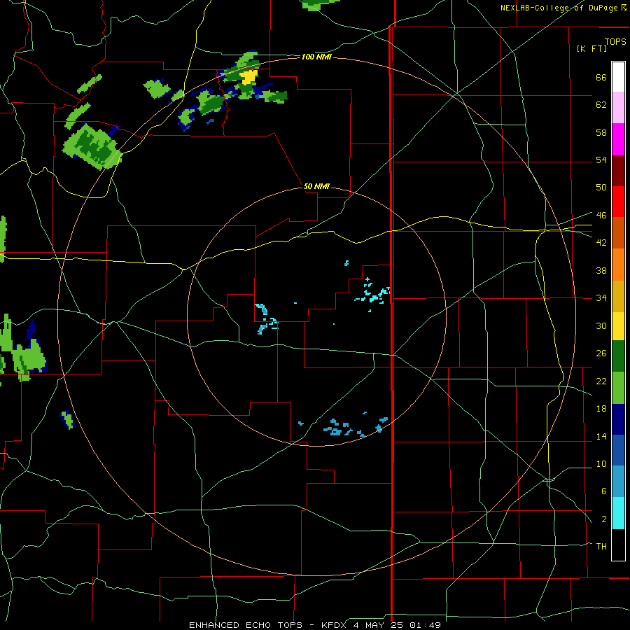Click the dark orange legend swatch
Image resolution: width=630 pixels, height=630 pixels.
618,232
